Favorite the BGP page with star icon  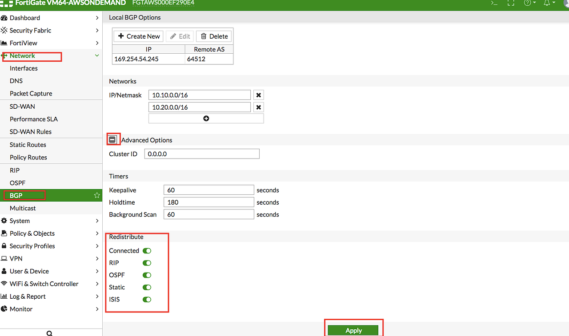97,195
